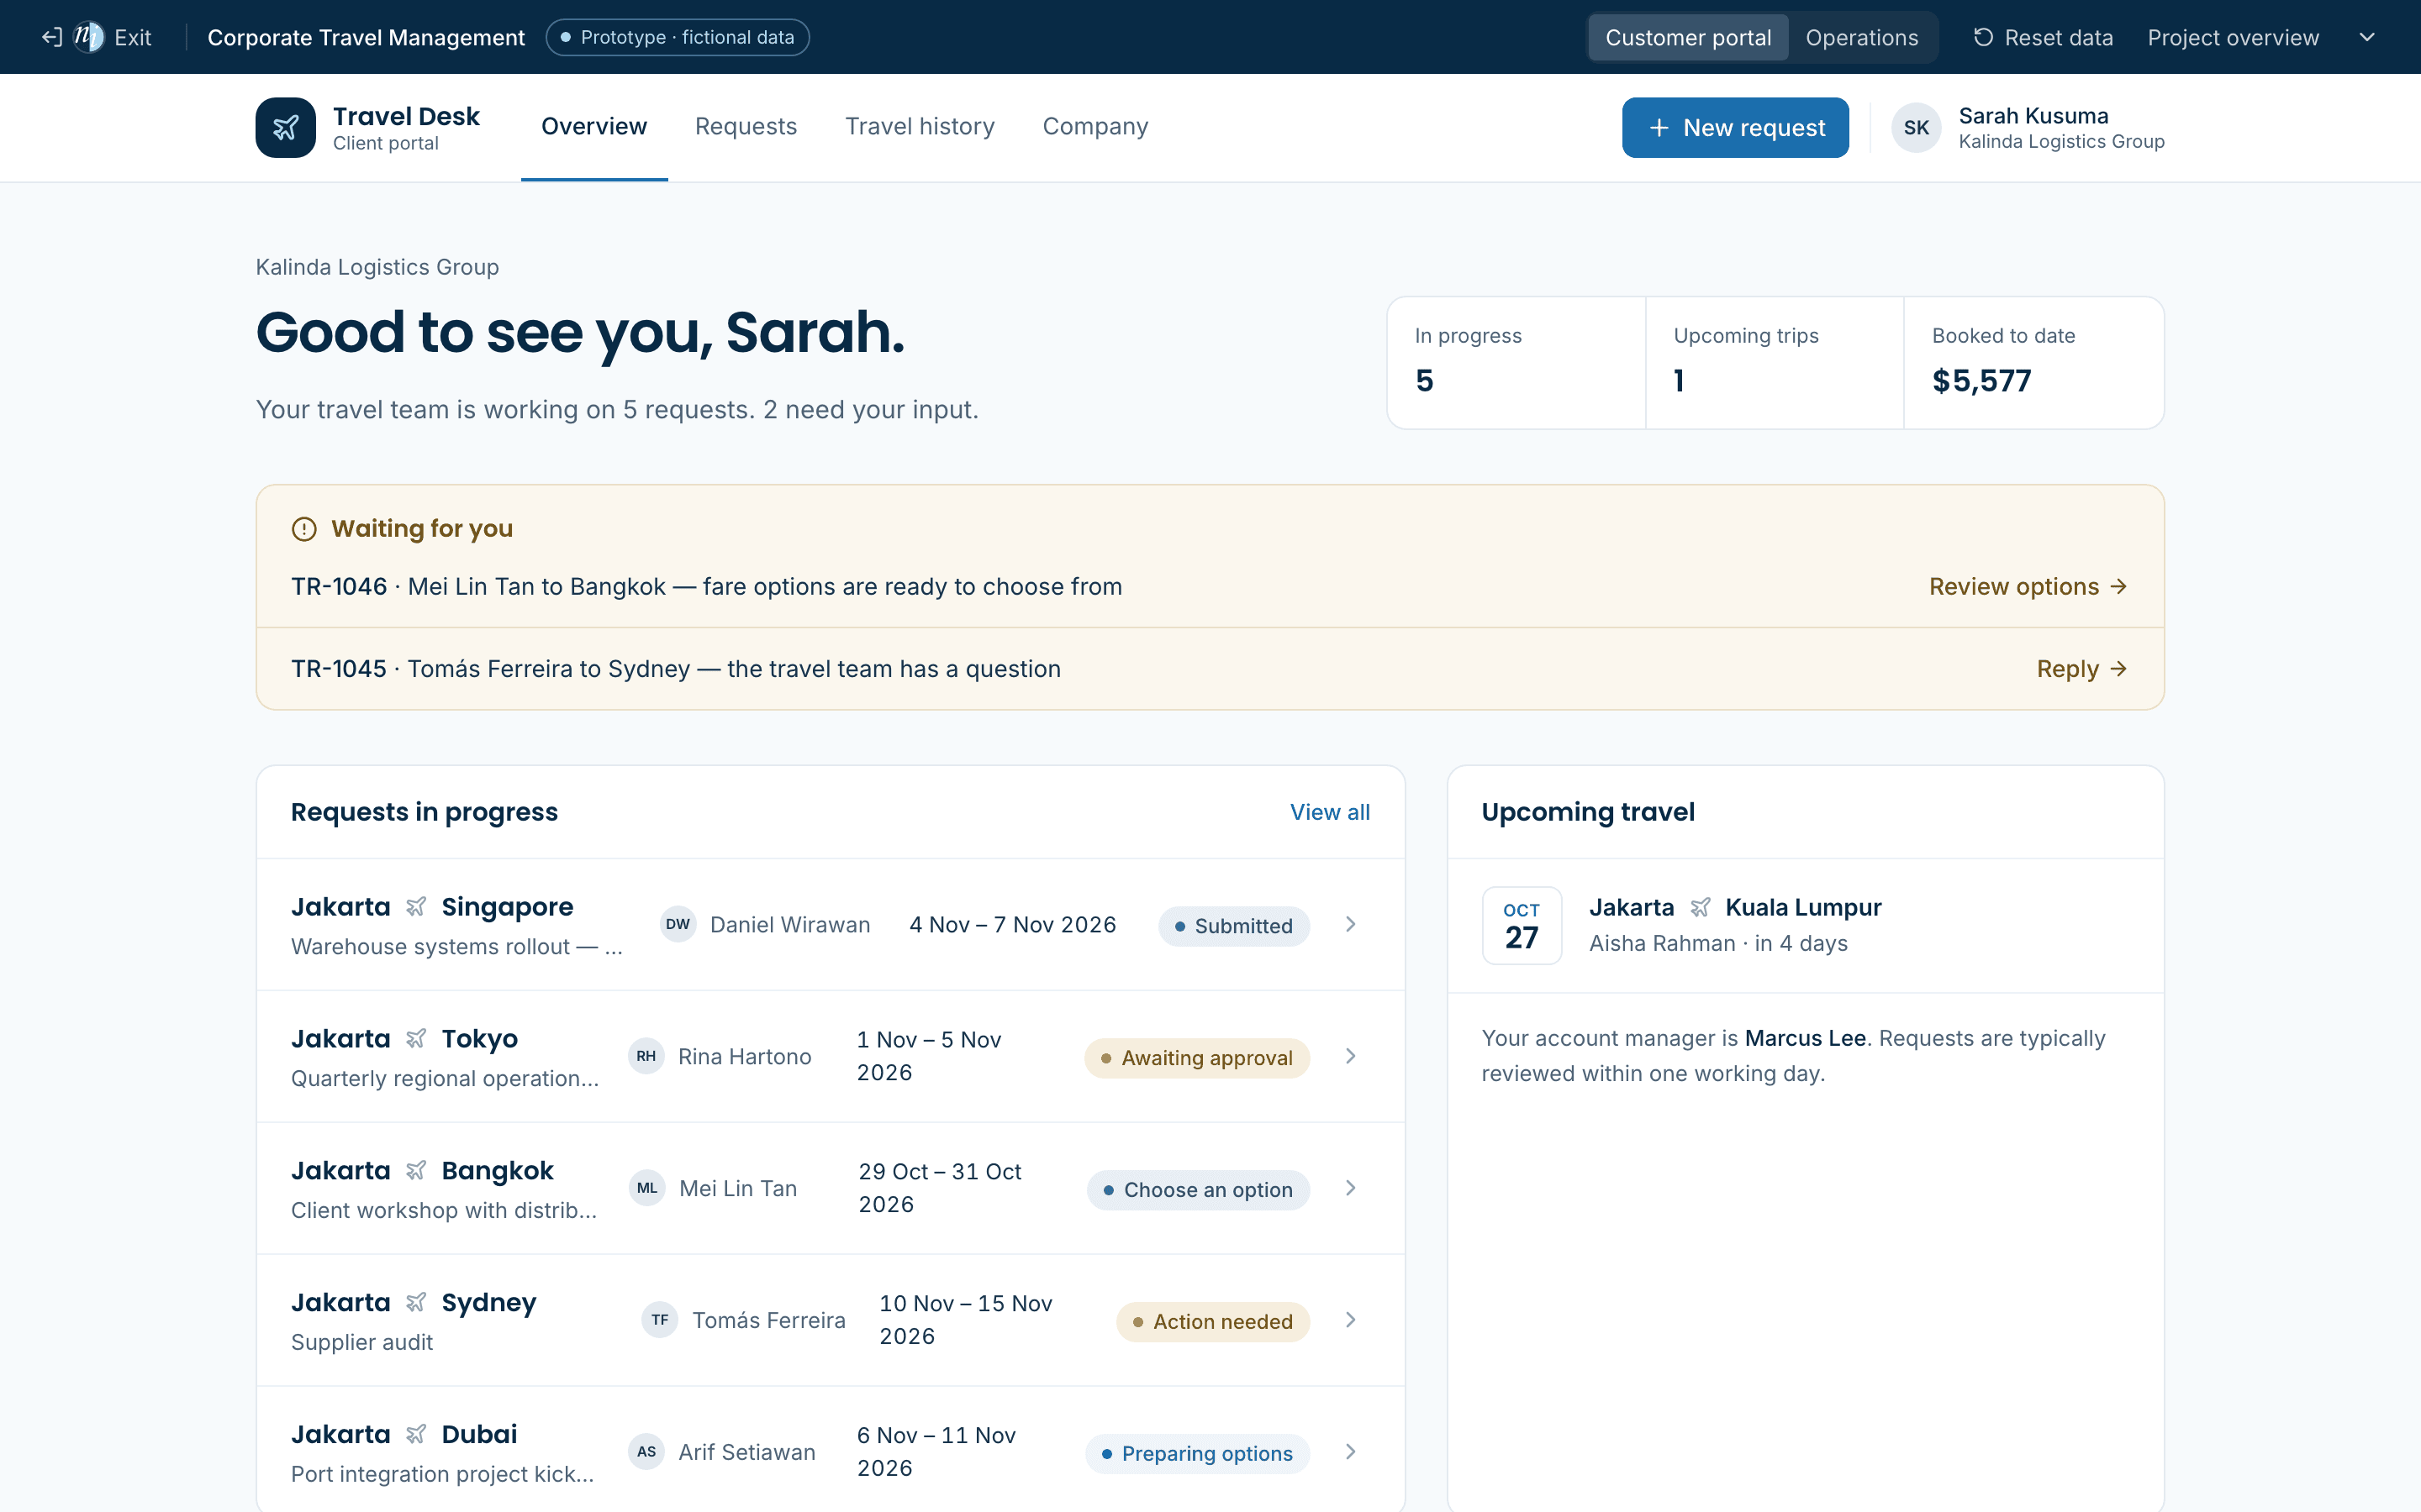The height and width of the screenshot is (1512, 2421).
Task: Click the Project overview label
Action: tap(2233, 37)
